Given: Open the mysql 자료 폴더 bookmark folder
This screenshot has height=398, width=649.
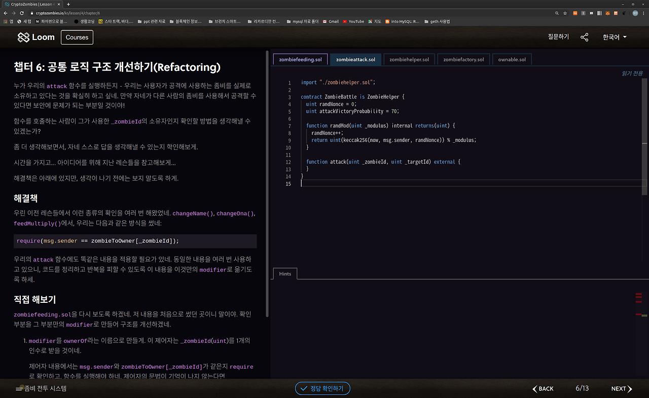Looking at the screenshot, I should click(x=302, y=21).
